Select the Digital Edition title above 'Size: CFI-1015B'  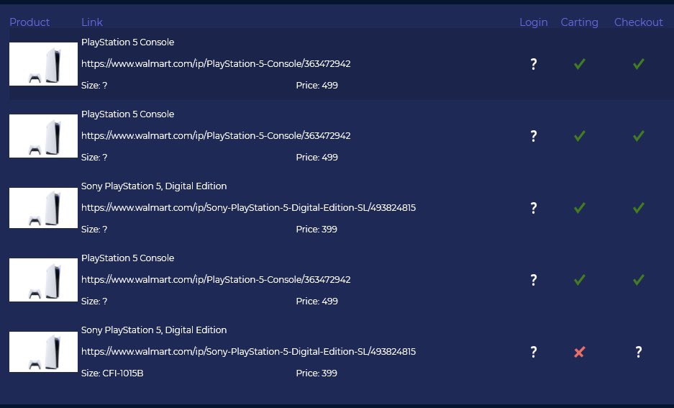[154, 330]
